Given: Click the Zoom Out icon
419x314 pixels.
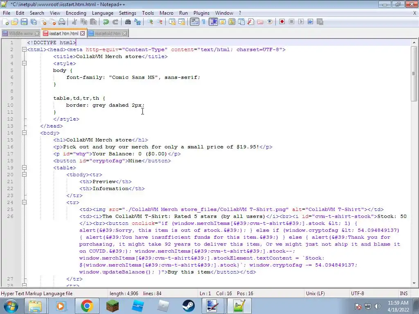Looking at the screenshot, I should (160, 22).
